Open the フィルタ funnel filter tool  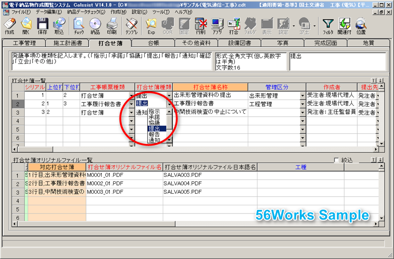pos(328,26)
